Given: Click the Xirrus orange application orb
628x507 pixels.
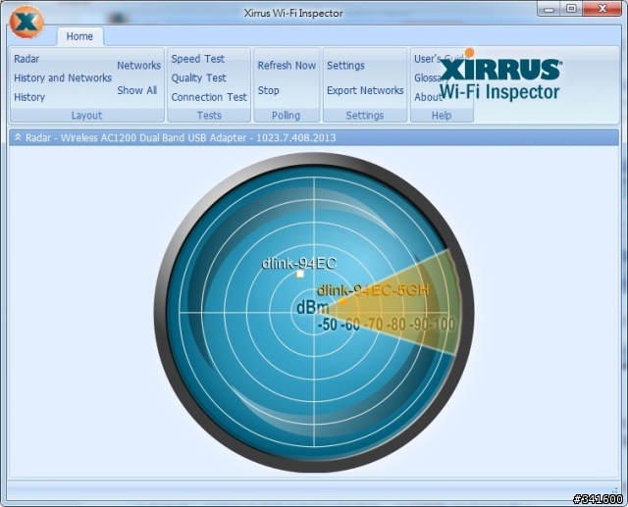Looking at the screenshot, I should pos(26,22).
